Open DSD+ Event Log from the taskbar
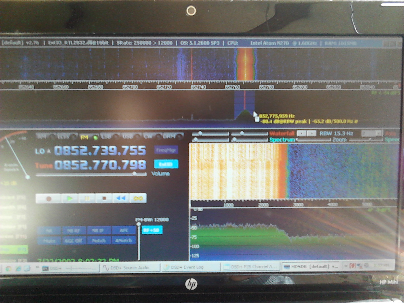This screenshot has width=404, height=303. pos(188,267)
